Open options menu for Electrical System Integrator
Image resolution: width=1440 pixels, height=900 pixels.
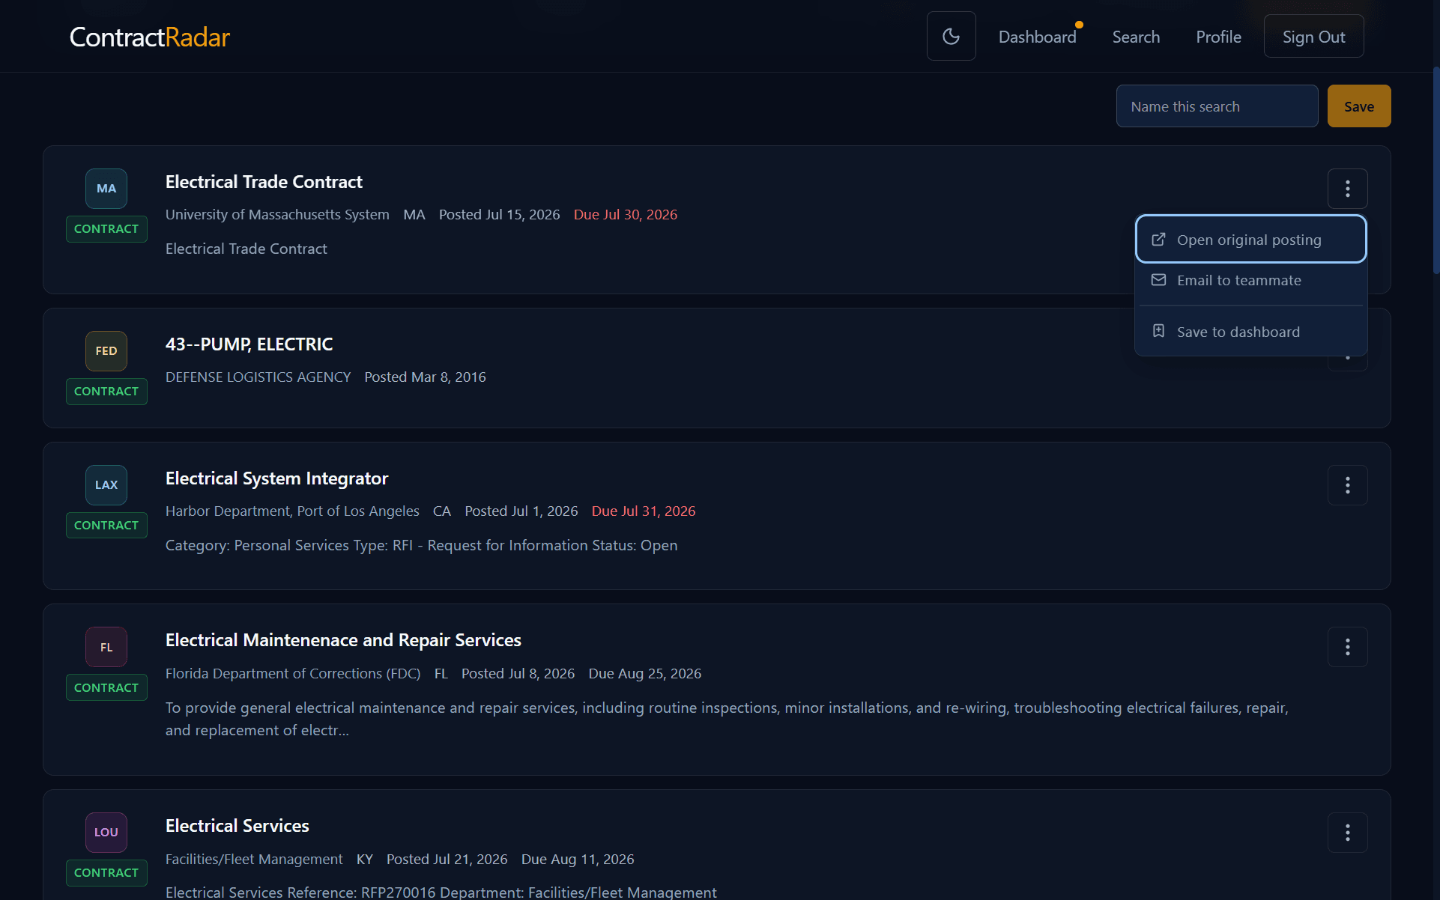click(1347, 485)
